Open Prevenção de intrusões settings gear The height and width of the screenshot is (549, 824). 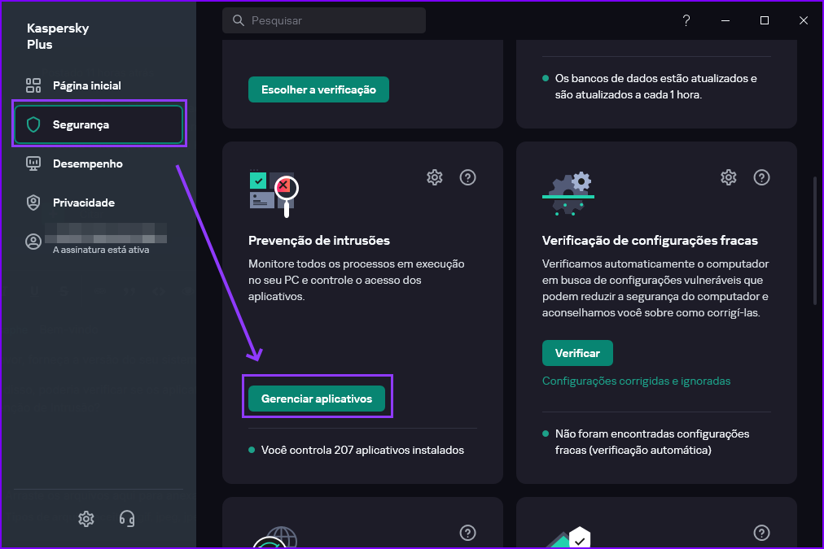435,177
